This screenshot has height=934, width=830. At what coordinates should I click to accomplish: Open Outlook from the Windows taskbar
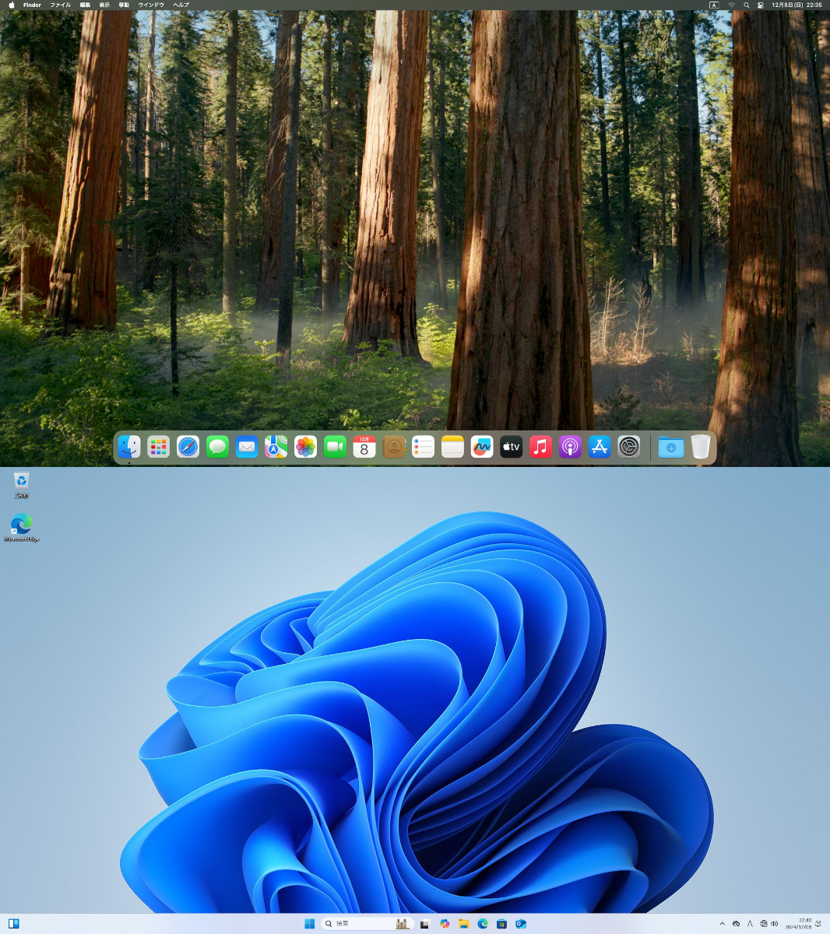click(521, 924)
